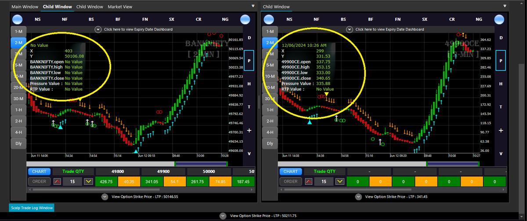527x221 pixels.
Task: Click the right blue orb icon in right chart
Action: click(x=500, y=19)
